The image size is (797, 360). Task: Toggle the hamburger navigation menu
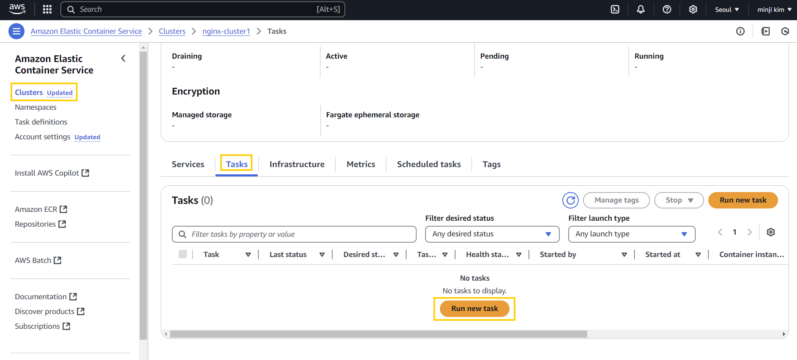point(16,31)
